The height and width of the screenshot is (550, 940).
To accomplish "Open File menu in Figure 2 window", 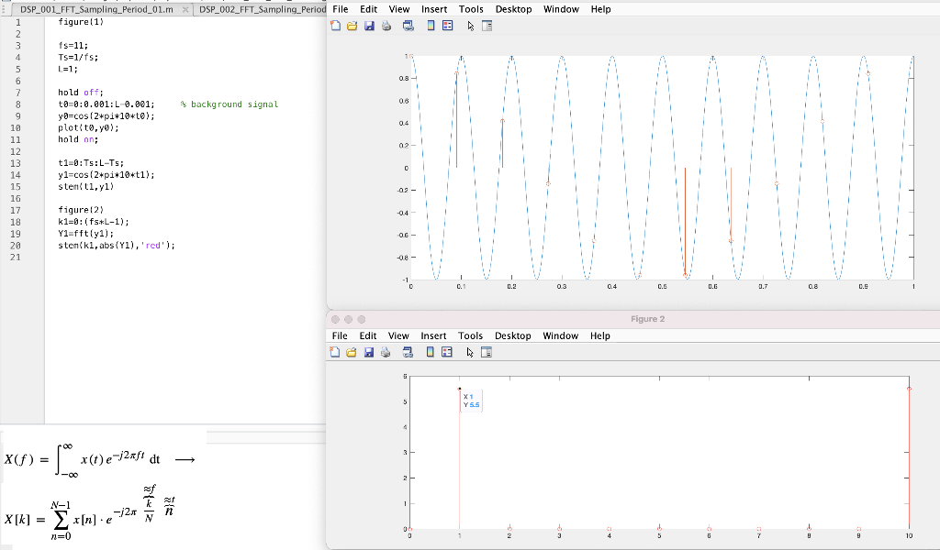I will coord(340,335).
